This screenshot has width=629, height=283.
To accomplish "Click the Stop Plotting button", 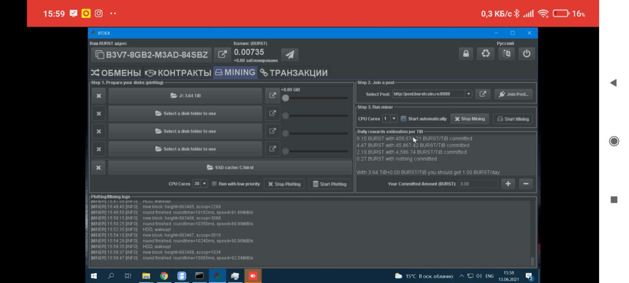I will click(285, 184).
